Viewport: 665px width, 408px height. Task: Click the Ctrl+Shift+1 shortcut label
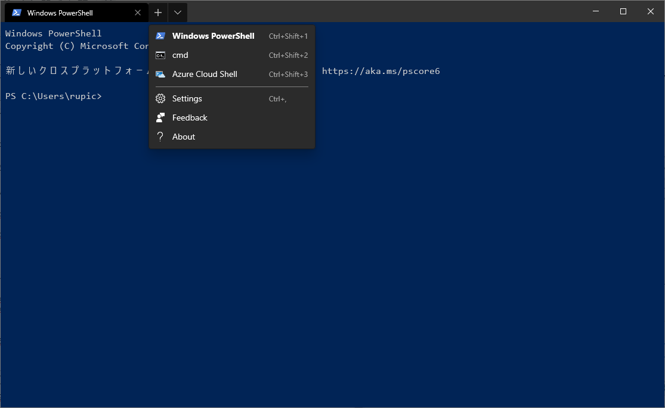pyautogui.click(x=289, y=36)
